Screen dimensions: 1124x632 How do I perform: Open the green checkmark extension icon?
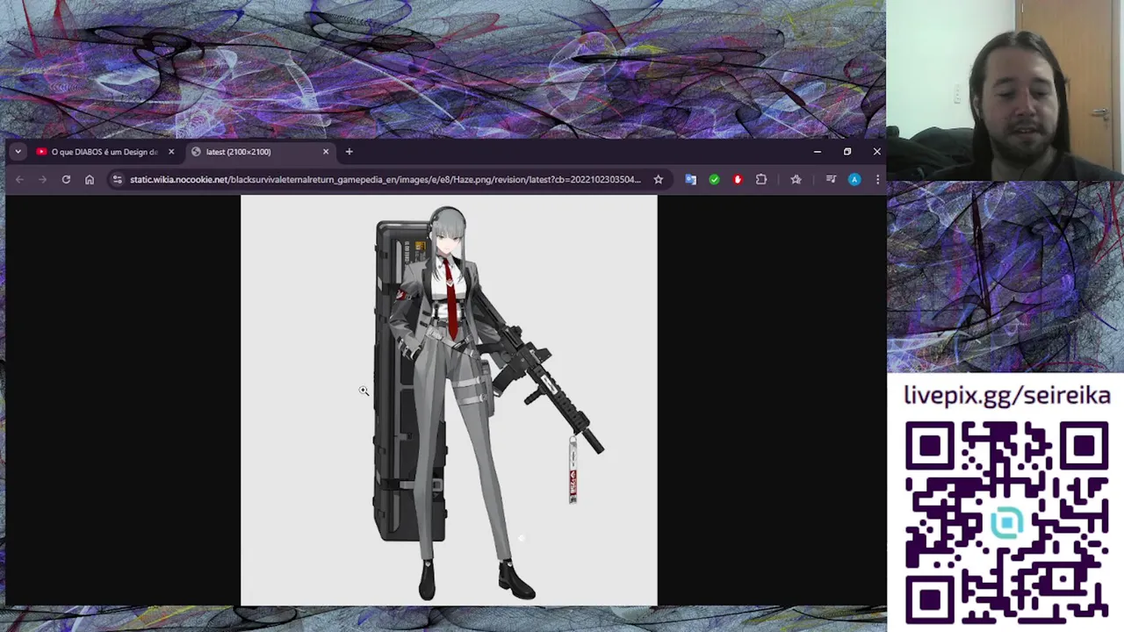[714, 179]
